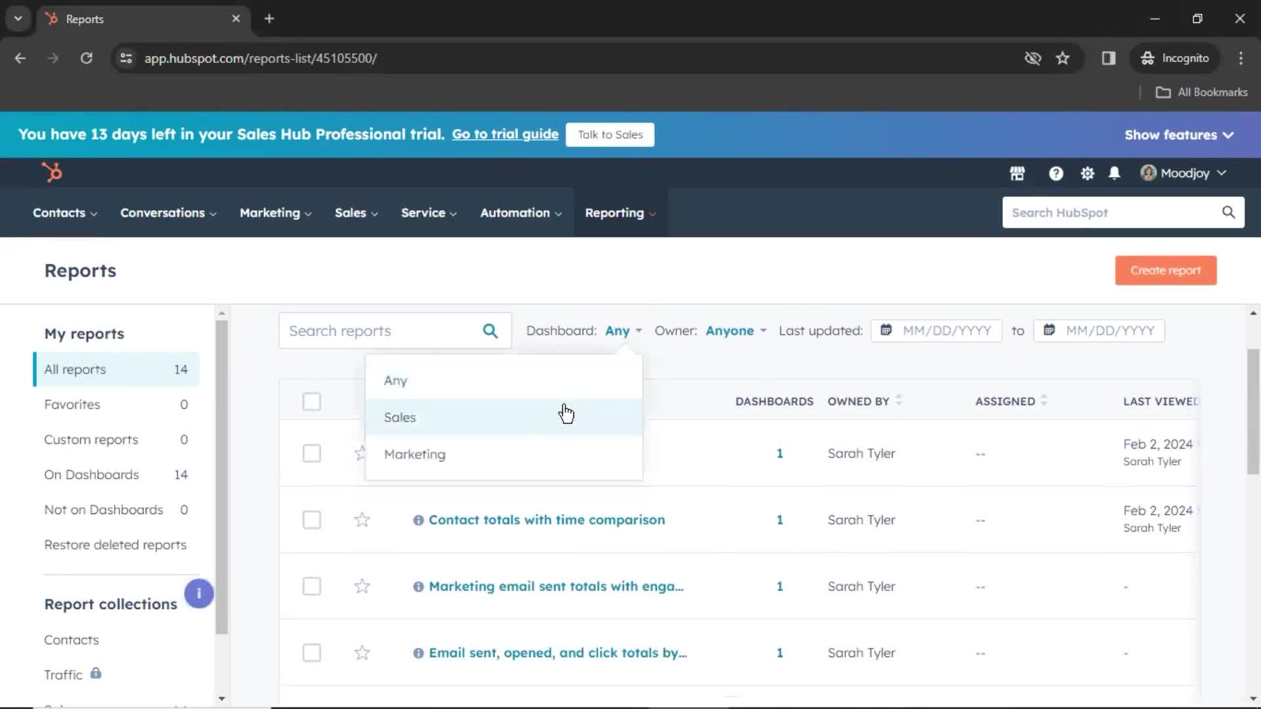Expand the Contacts navigation menu

point(65,213)
